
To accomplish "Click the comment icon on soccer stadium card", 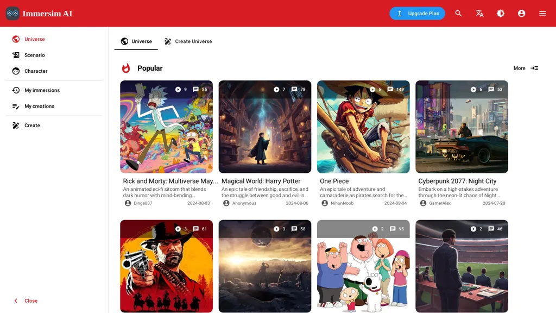I will (491, 229).
